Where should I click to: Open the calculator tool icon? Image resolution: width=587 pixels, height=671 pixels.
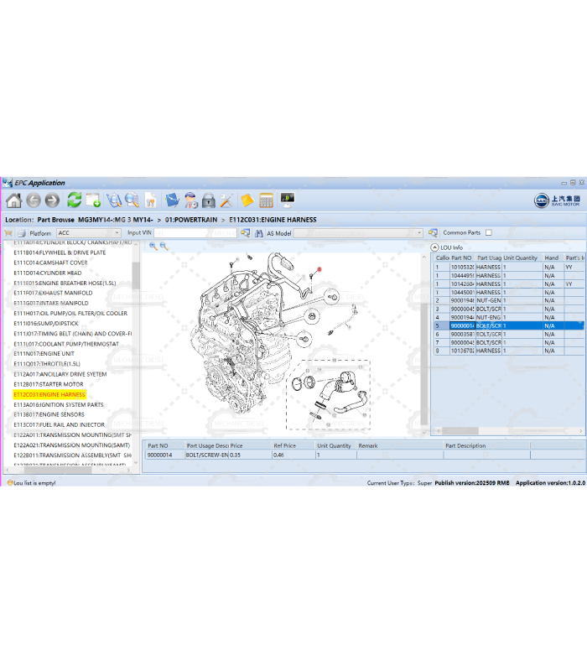point(267,200)
